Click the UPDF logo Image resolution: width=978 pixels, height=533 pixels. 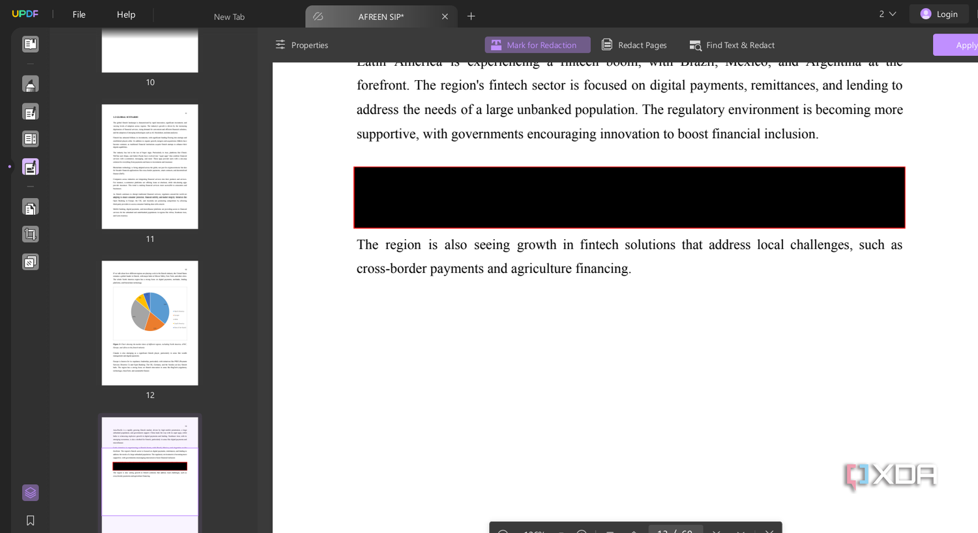tap(25, 14)
